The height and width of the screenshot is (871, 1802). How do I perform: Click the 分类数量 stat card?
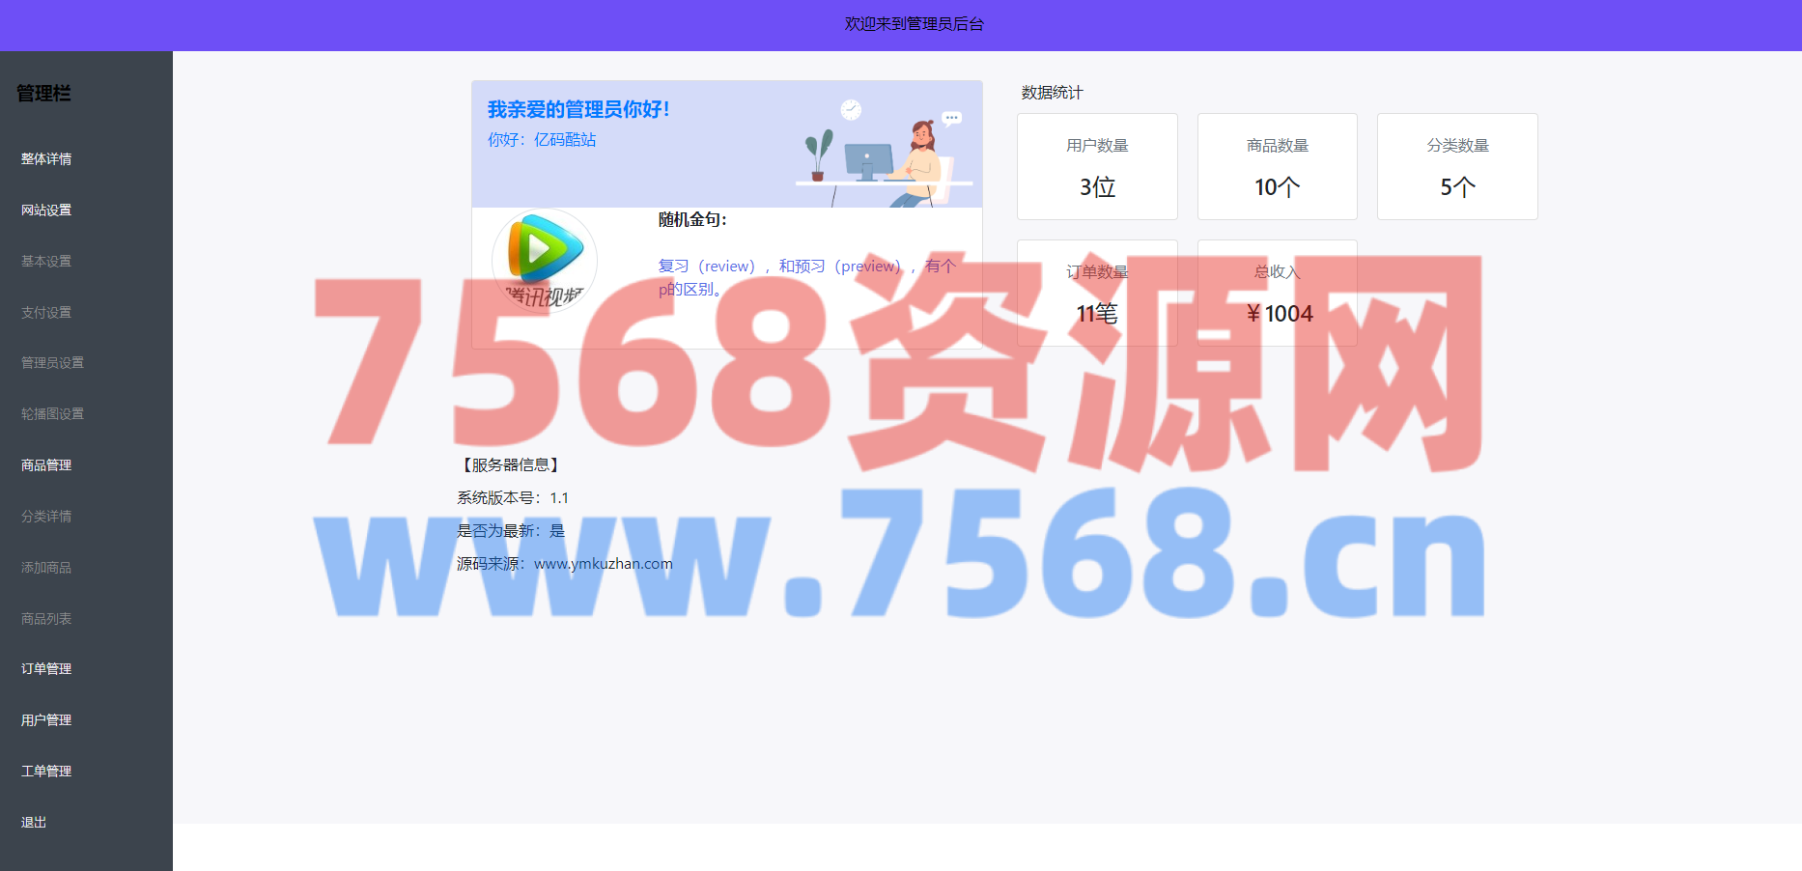(1457, 167)
